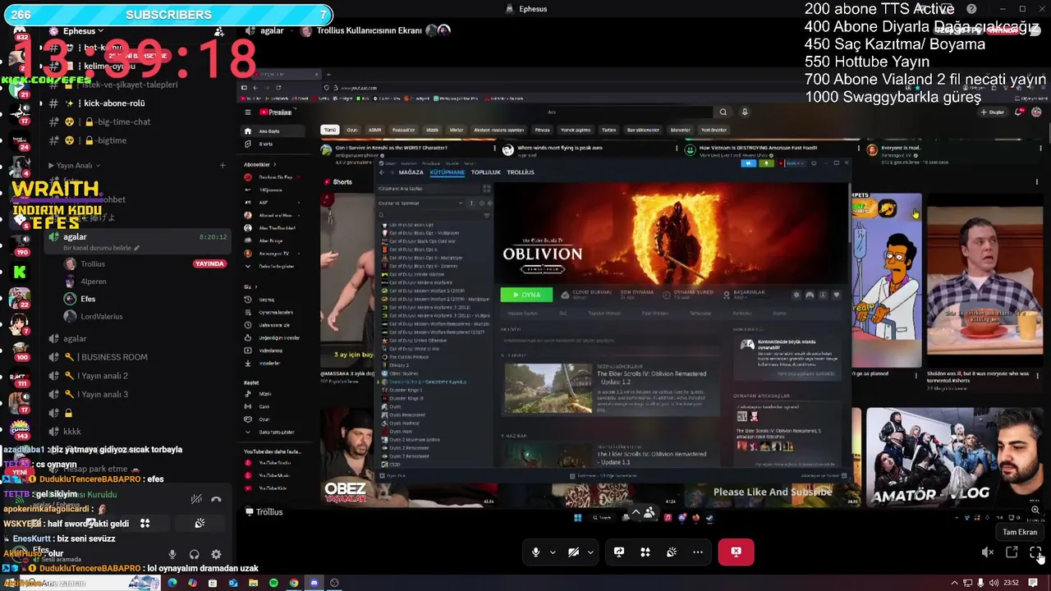Open soundboard from the voice panel
Screen dimensions: 1051x591
point(200,523)
